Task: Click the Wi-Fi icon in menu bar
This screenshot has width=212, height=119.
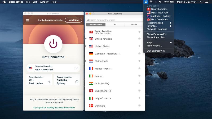Action: pyautogui.click(x=151, y=2)
